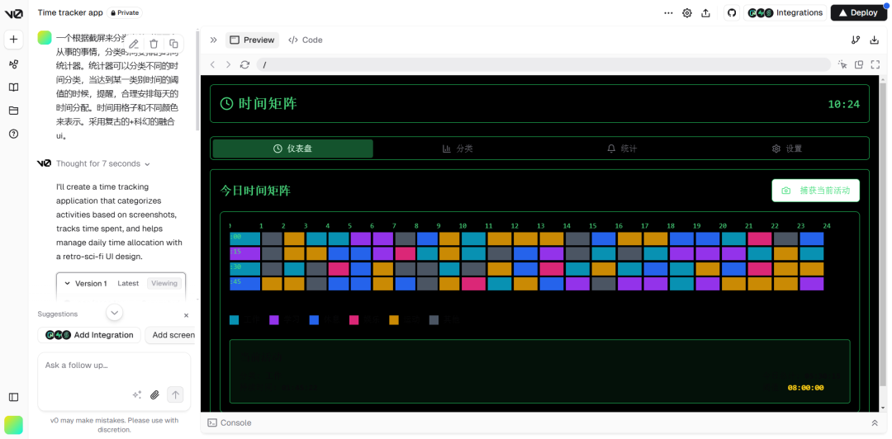Viewport: 892px width, 439px height.
Task: Collapse chat panel with double chevron
Action: tap(213, 40)
